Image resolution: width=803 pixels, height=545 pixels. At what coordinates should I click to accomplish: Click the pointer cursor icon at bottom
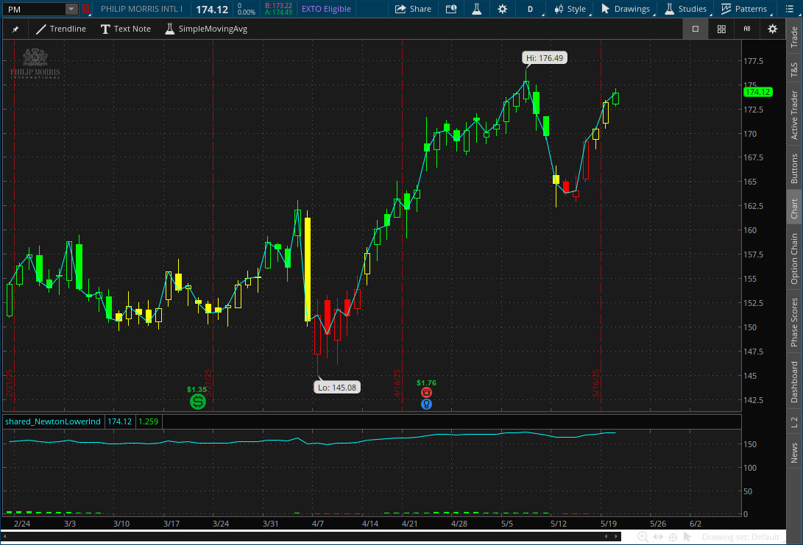coord(687,537)
